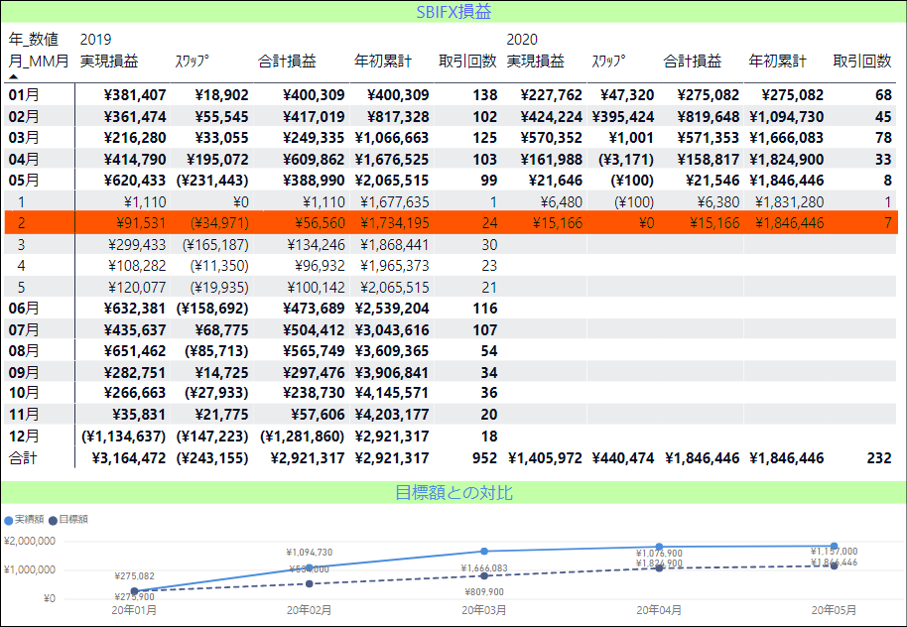
Task: Select the 02月 row header
Action: click(24, 116)
